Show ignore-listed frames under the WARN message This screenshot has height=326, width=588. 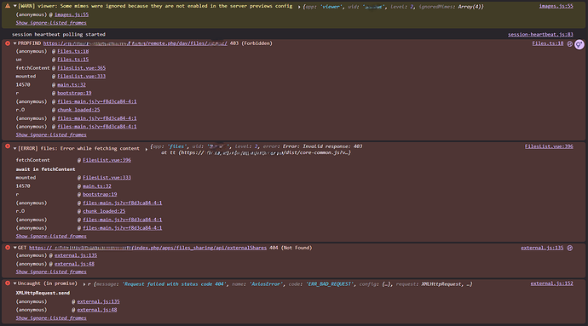[x=51, y=23]
